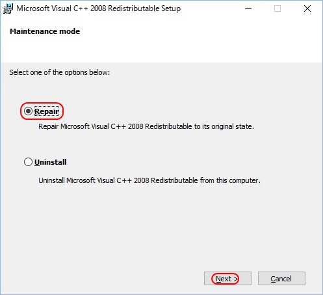Proceed with the Next > button
This screenshot has width=323, height=295.
click(227, 279)
